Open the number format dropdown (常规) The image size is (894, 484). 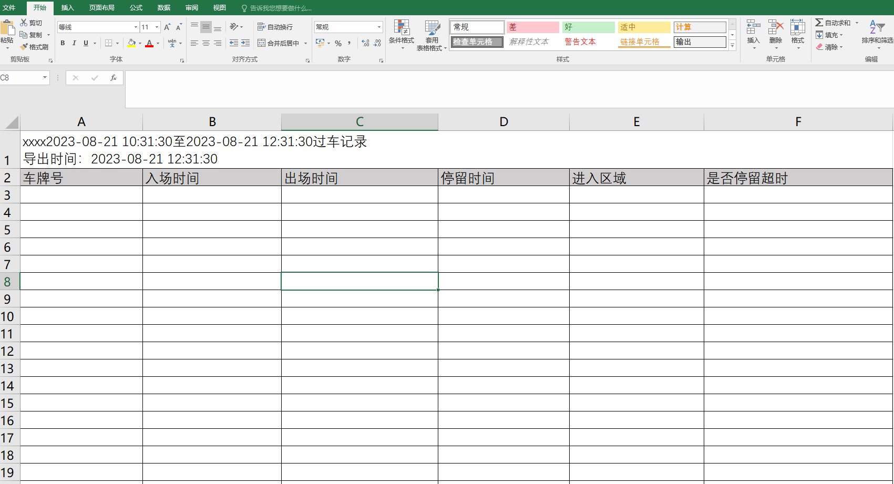[379, 27]
